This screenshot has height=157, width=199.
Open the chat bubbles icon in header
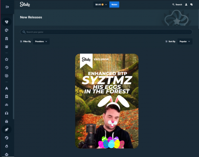191,4
